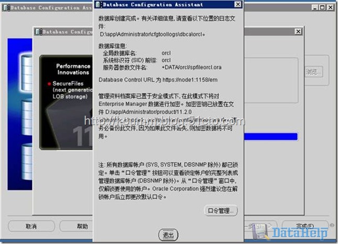The image size is (338, 244).
Task: Click the 退出 button in the front dialog
Action: point(168,235)
